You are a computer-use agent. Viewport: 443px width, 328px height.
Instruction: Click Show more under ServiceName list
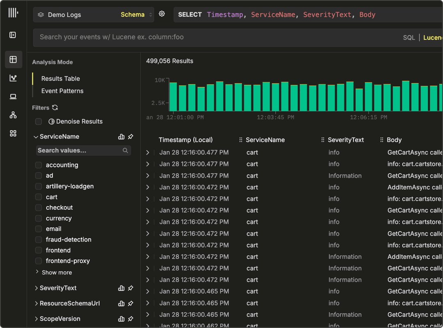click(57, 273)
